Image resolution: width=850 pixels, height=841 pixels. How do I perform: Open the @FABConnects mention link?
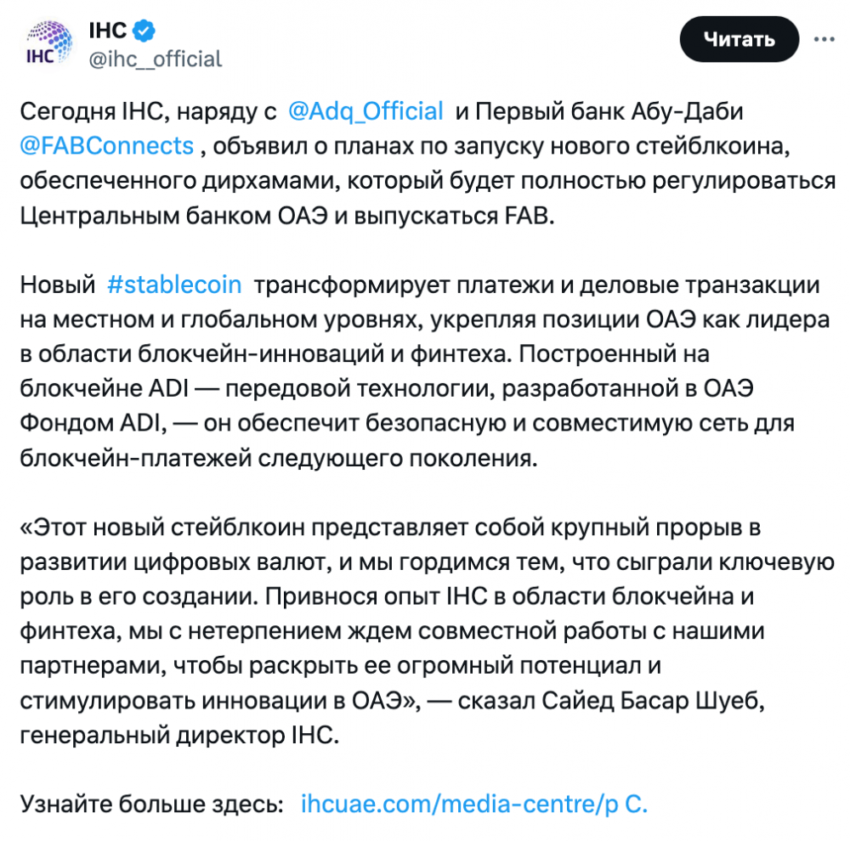click(x=107, y=146)
